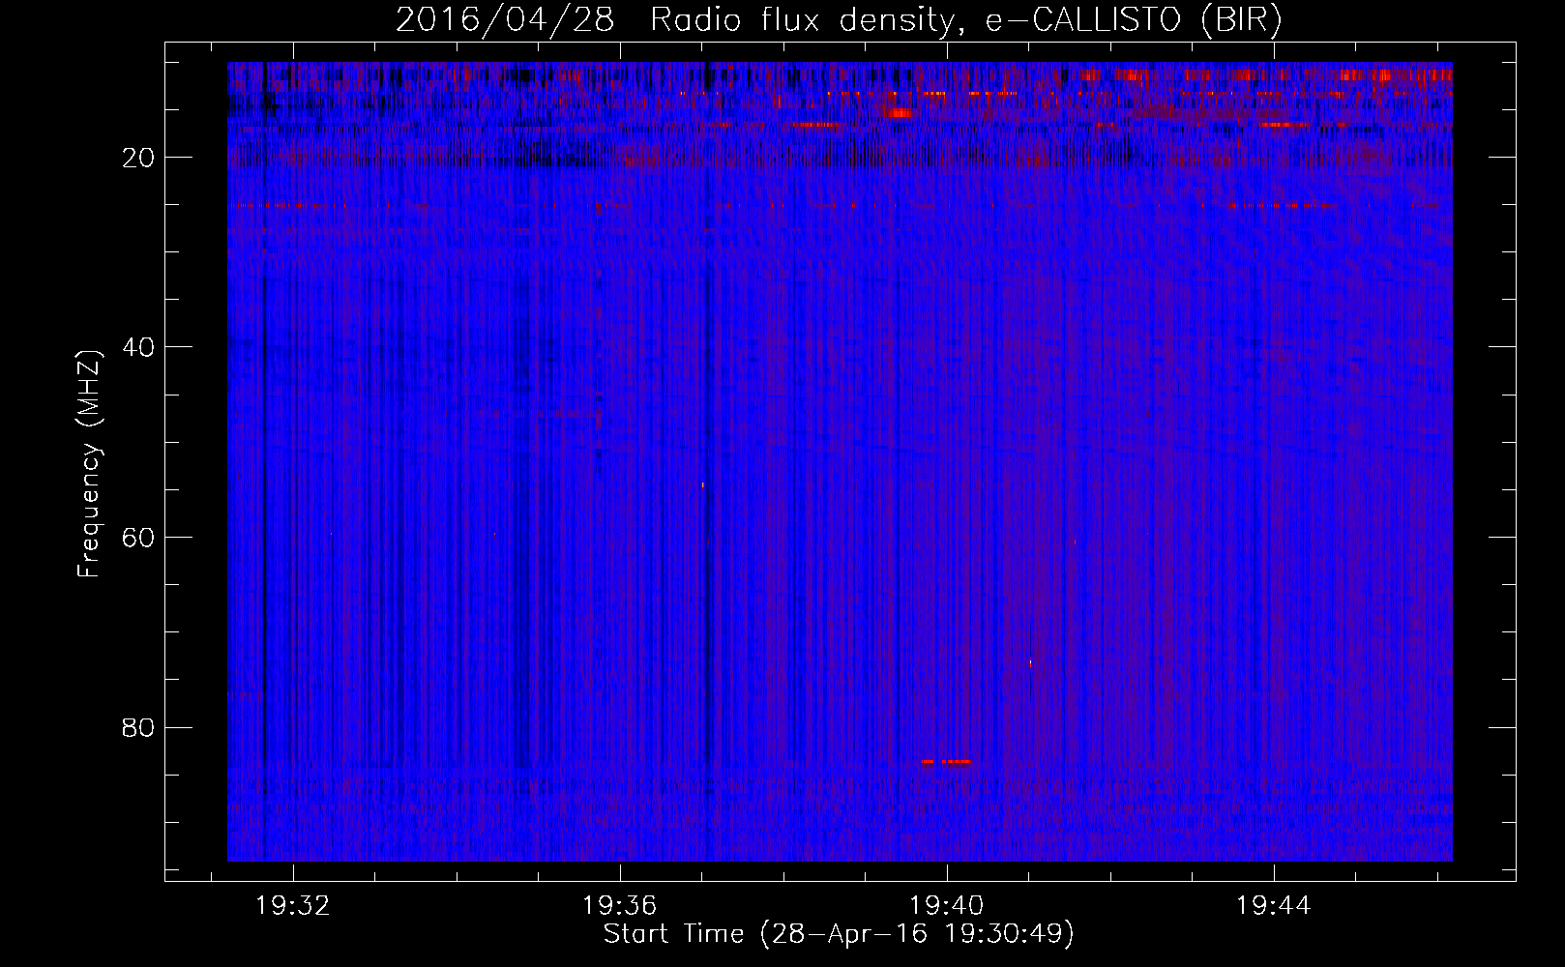1565x967 pixels.
Task: Click the faint red line at 25 MHz on the left
Action: tap(266, 205)
